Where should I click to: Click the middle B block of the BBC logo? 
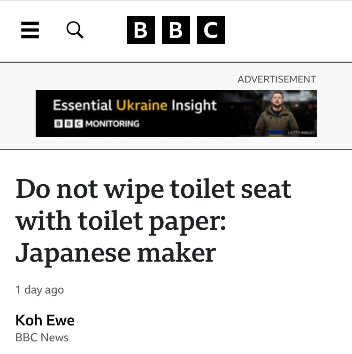point(176,30)
